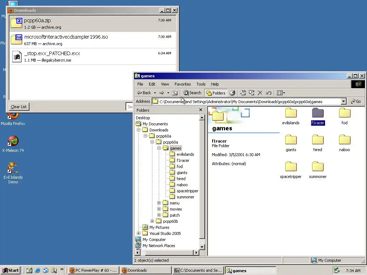This screenshot has height=275, width=367.
Task: Select the hired folder icon
Action: point(318,140)
